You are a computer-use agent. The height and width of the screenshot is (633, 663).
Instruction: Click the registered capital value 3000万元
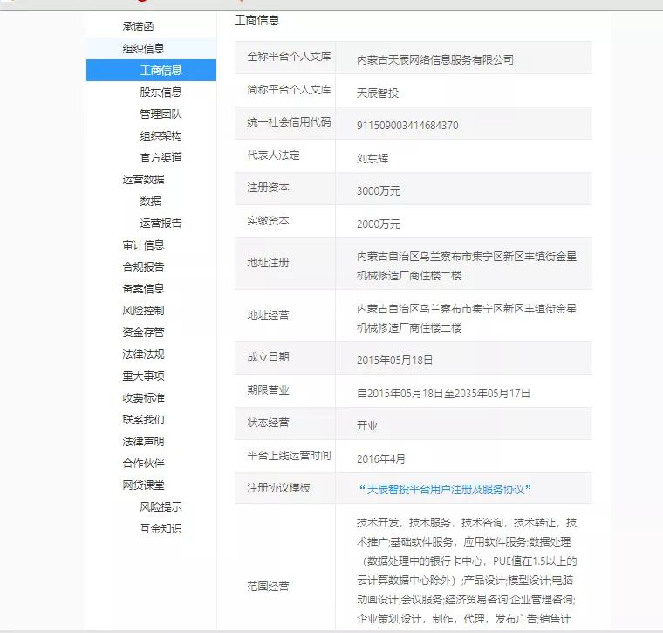point(379,191)
